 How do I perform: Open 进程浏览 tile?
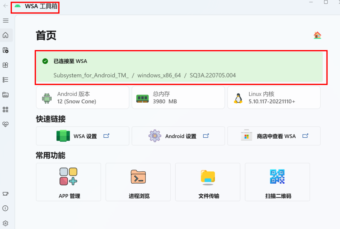pyautogui.click(x=138, y=182)
